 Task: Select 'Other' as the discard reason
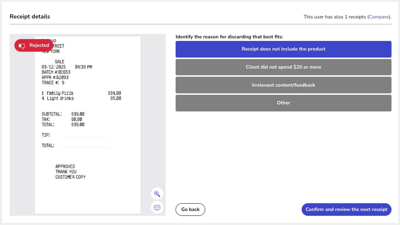point(283,103)
